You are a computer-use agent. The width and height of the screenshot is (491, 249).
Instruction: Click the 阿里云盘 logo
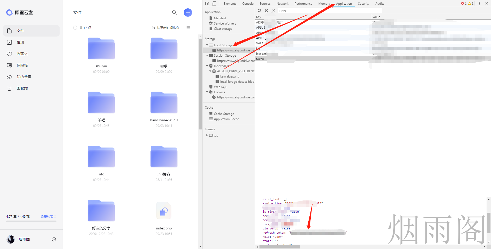(20, 13)
